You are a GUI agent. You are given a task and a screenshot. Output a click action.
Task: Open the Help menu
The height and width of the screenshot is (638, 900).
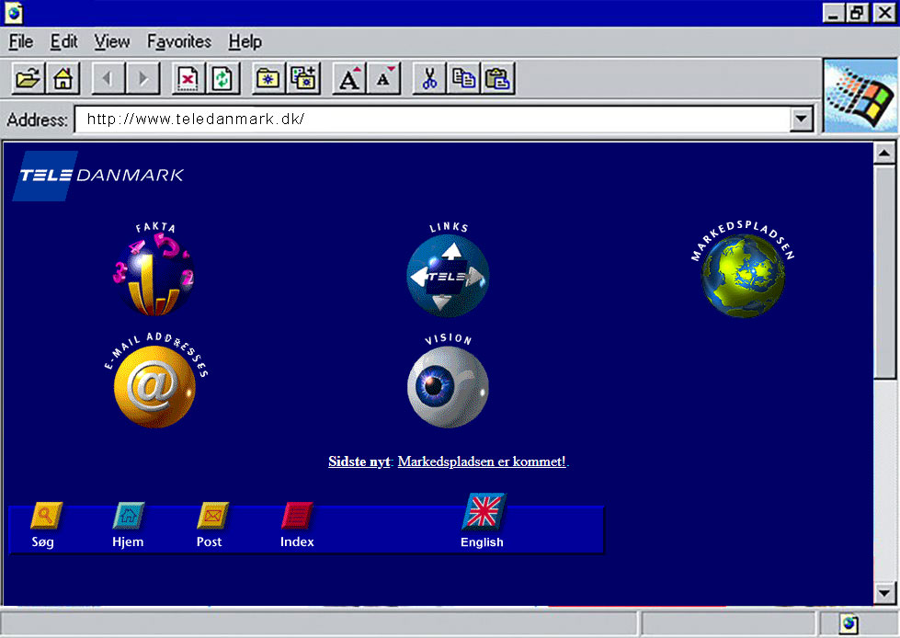pyautogui.click(x=245, y=42)
